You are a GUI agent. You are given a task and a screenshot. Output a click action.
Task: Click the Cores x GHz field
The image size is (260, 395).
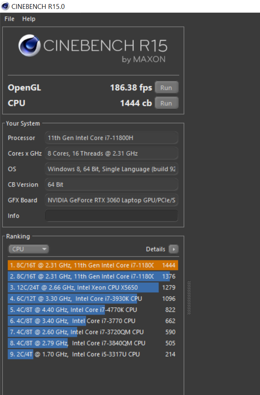point(112,154)
